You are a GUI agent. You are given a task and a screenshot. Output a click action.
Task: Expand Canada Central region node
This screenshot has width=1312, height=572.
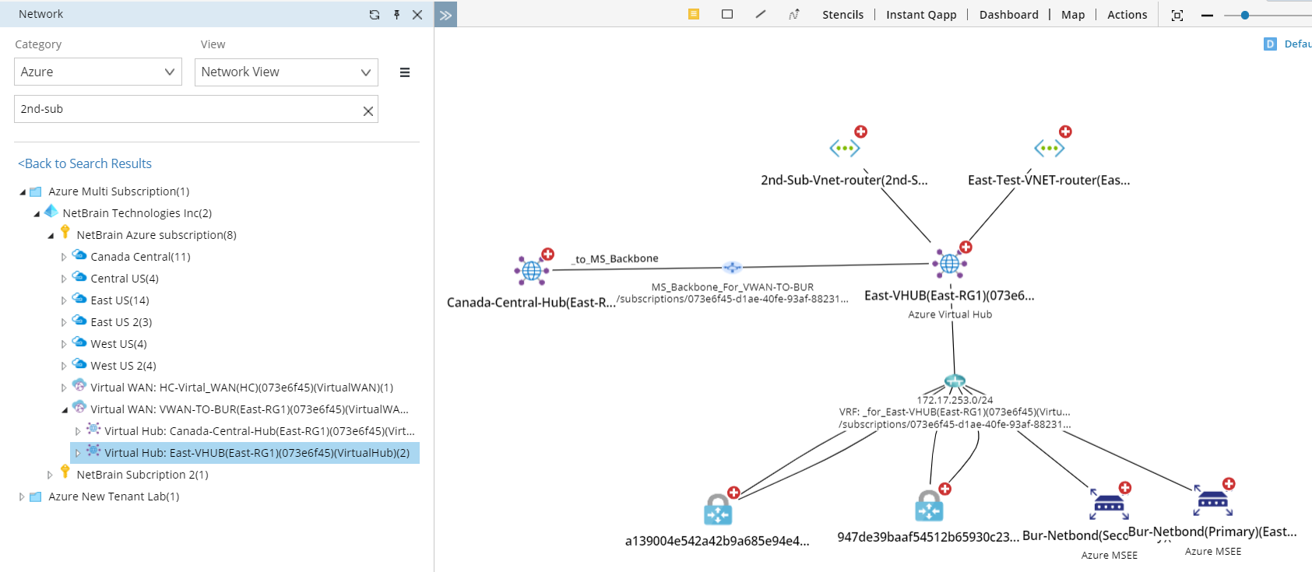64,257
